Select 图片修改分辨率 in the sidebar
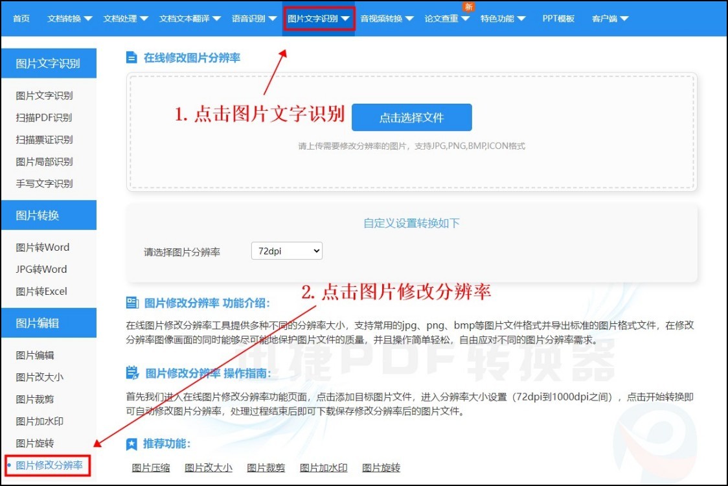Viewport: 728px width, 486px height. point(49,465)
